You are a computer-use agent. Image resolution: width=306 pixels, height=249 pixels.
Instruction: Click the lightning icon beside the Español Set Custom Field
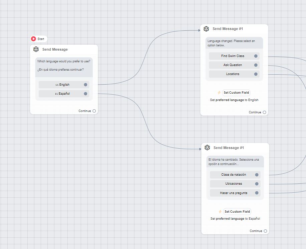220,212
